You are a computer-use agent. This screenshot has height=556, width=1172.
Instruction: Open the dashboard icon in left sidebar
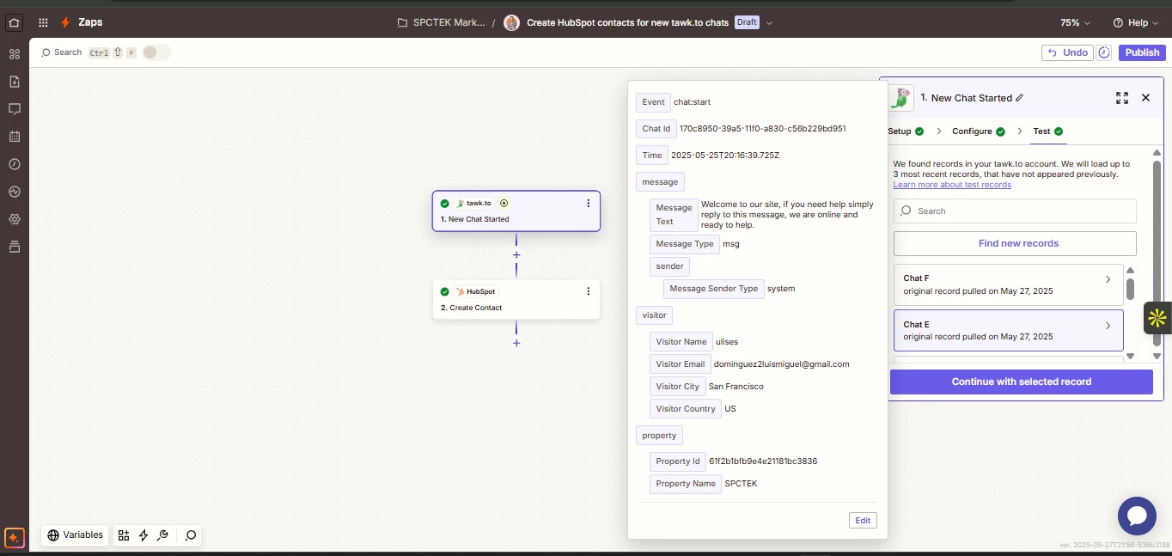coord(14,54)
